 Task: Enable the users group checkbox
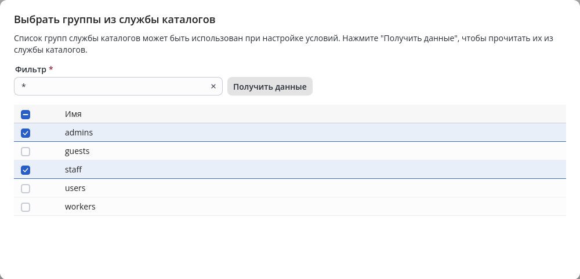pyautogui.click(x=26, y=189)
